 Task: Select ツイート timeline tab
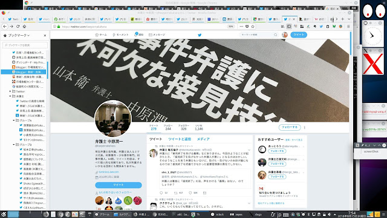tap(155, 139)
